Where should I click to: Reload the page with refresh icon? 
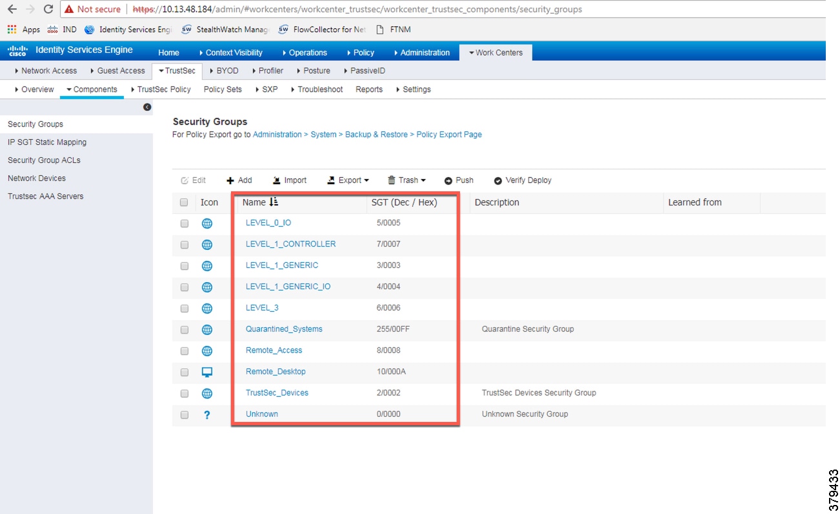coord(48,9)
